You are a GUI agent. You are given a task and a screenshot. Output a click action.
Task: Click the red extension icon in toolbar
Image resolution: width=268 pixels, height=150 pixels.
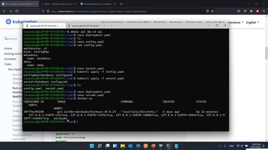click(x=258, y=11)
